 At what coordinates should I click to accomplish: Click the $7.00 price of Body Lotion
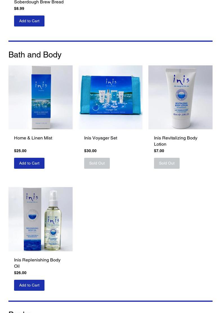click(x=159, y=151)
